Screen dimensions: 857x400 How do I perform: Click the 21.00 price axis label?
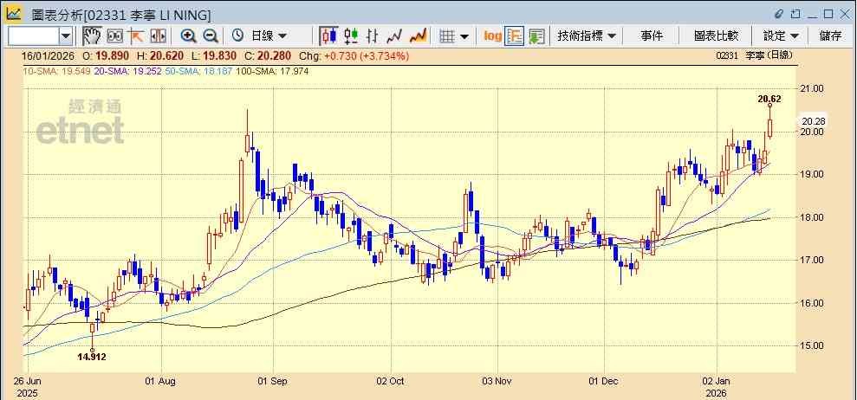(812, 88)
